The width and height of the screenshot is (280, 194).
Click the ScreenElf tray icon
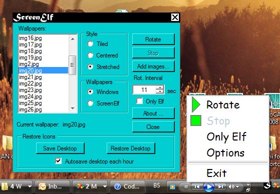pos(267,186)
